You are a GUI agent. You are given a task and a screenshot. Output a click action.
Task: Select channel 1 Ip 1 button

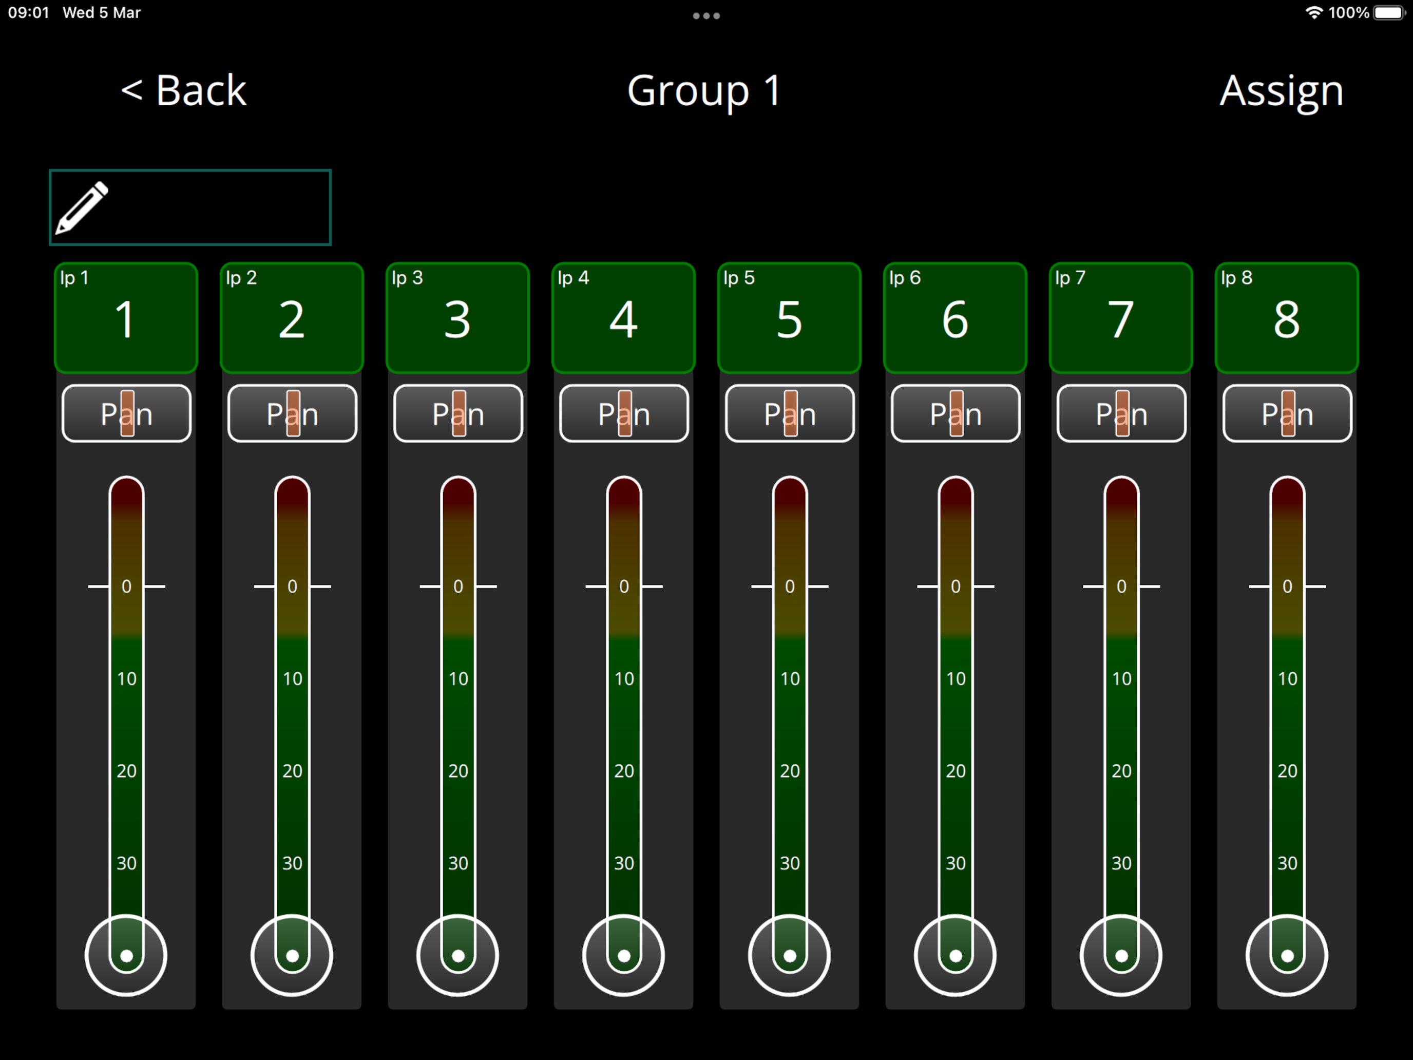click(126, 317)
